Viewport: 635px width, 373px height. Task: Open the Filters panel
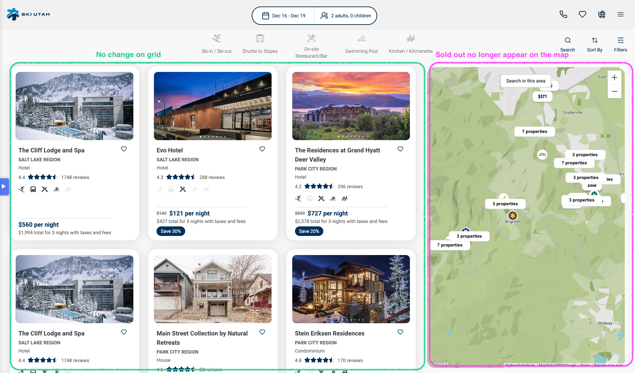(621, 44)
